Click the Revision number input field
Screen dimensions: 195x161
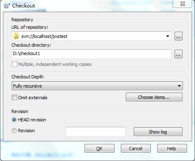[96, 131]
